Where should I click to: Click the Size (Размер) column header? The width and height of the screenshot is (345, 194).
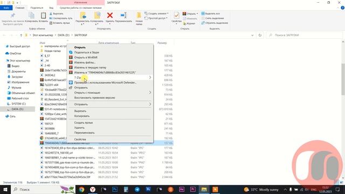pos(162,43)
